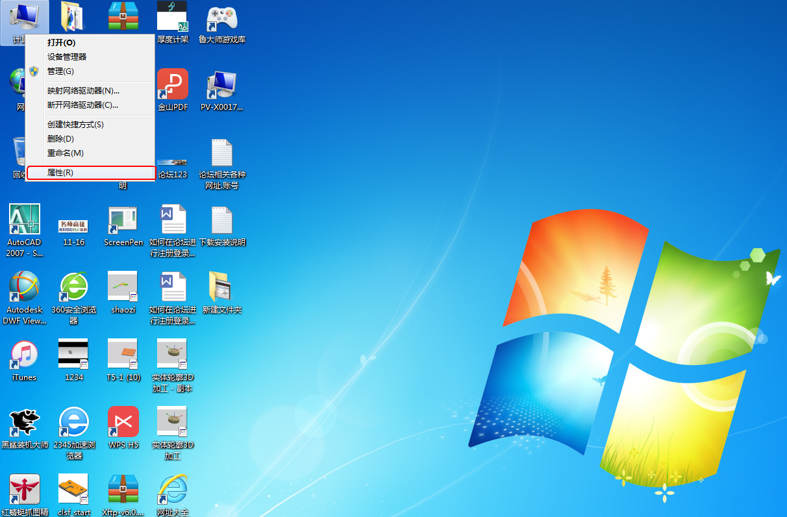Choose 映射网络驱动器(N)... menu entry
The width and height of the screenshot is (787, 517).
click(90, 90)
